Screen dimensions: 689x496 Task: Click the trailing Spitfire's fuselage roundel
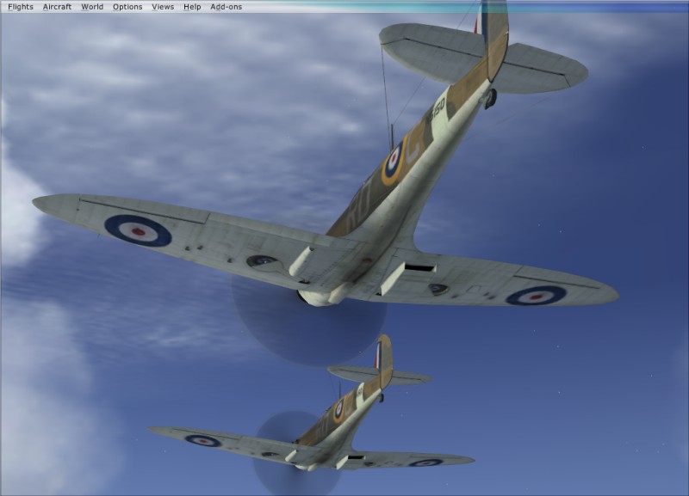[x=338, y=410]
